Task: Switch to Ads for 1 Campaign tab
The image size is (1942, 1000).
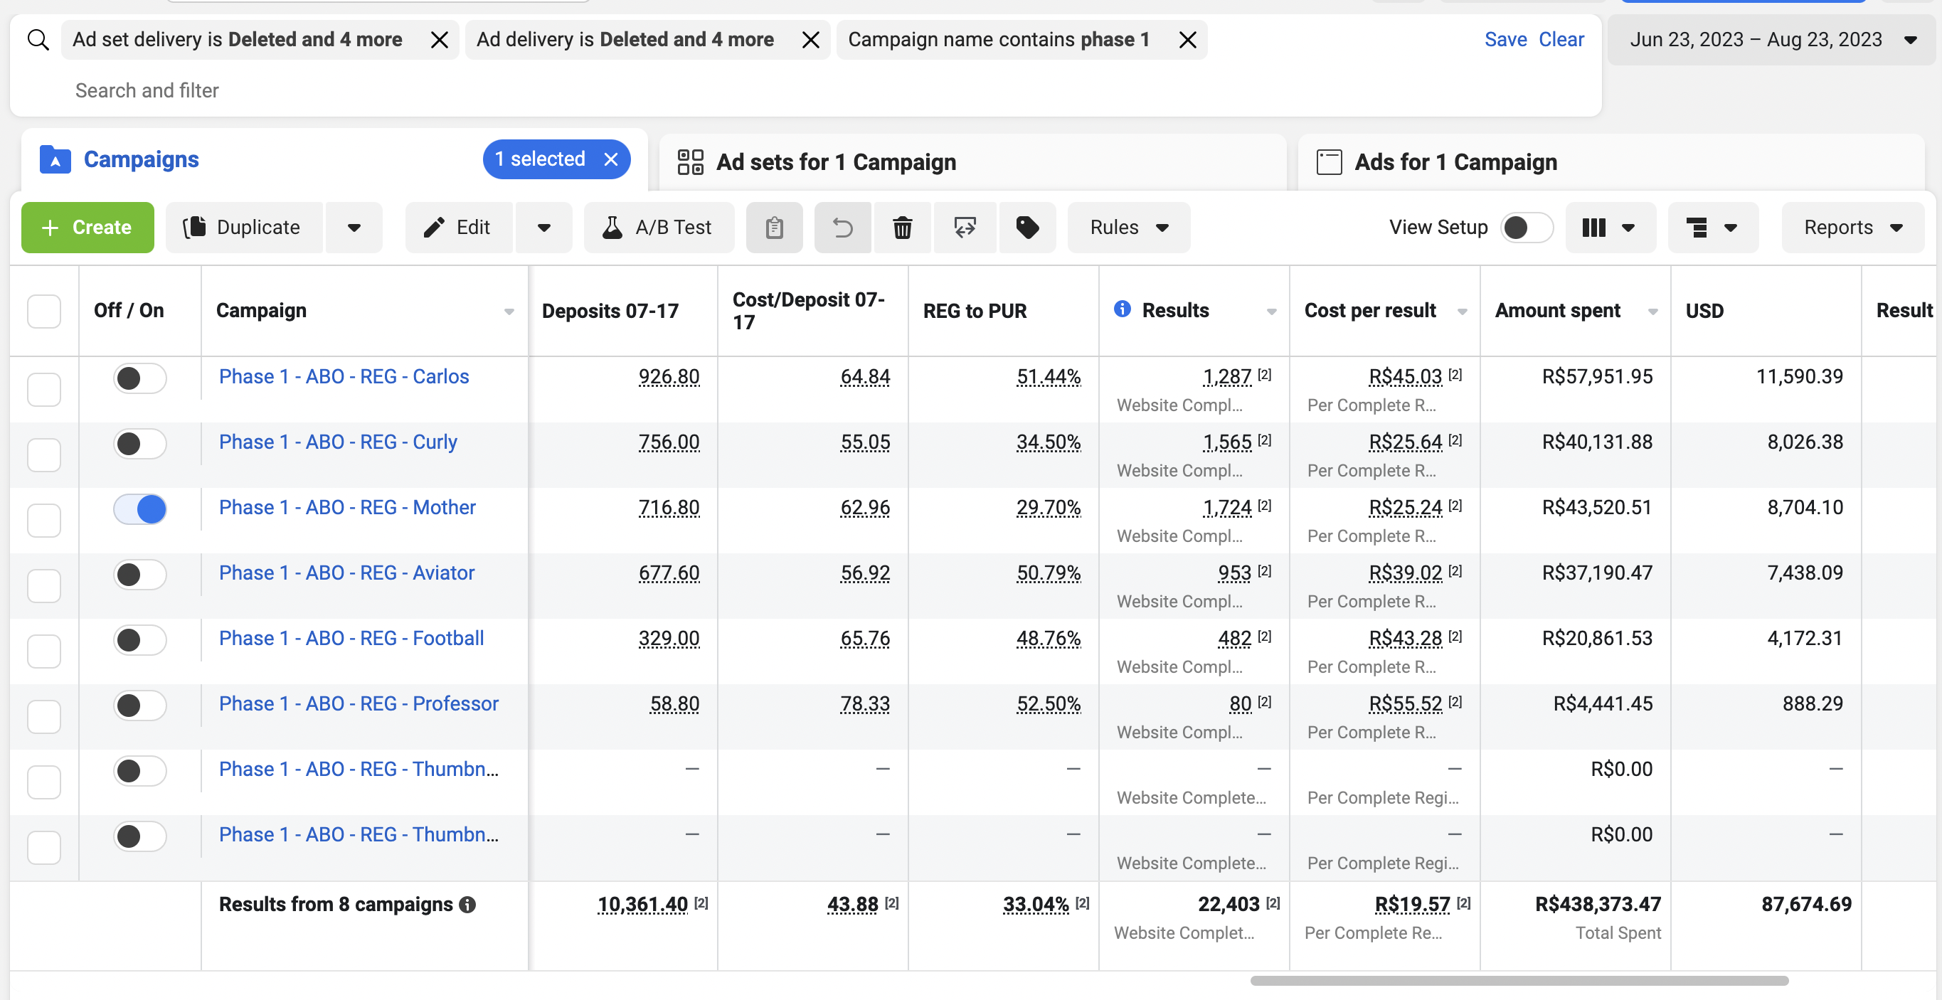Action: tap(1455, 162)
